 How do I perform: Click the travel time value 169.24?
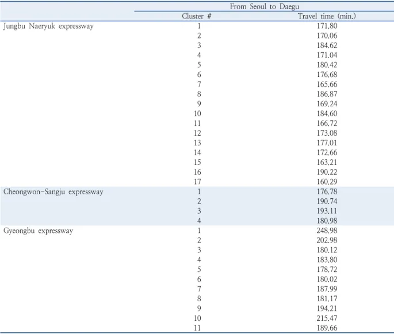click(327, 103)
